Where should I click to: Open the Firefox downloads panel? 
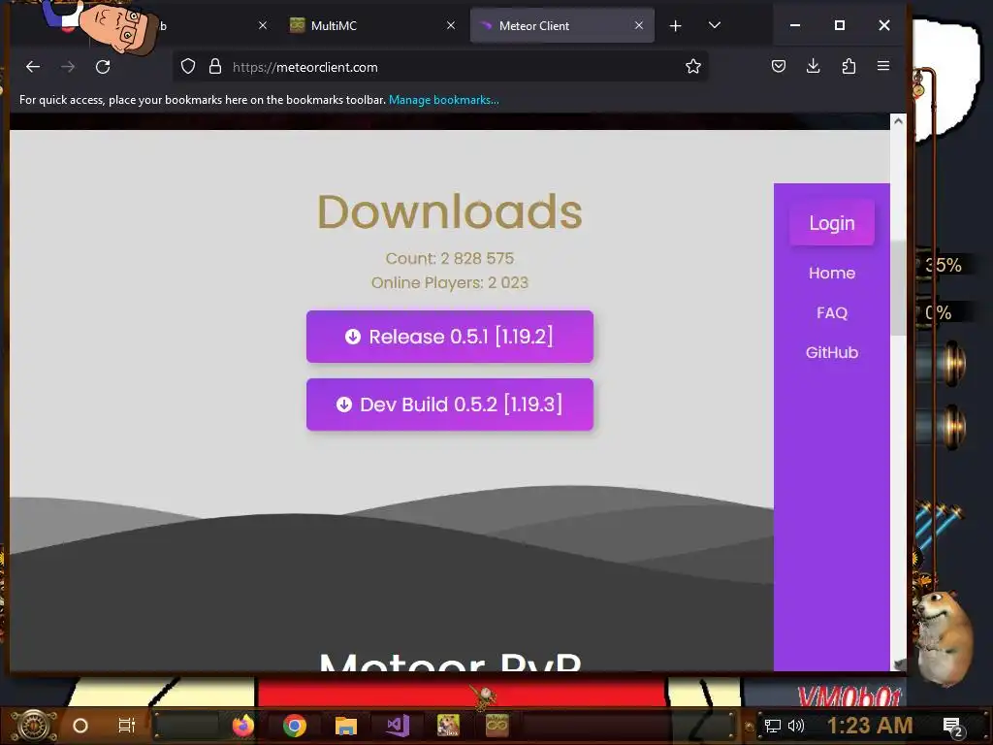[x=814, y=66]
